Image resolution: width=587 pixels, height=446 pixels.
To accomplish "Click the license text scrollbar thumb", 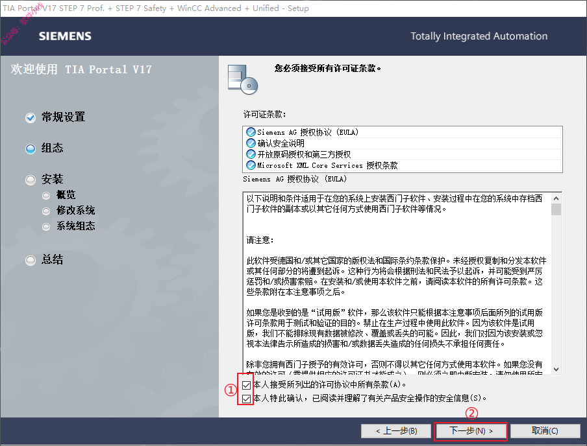I will [556, 209].
